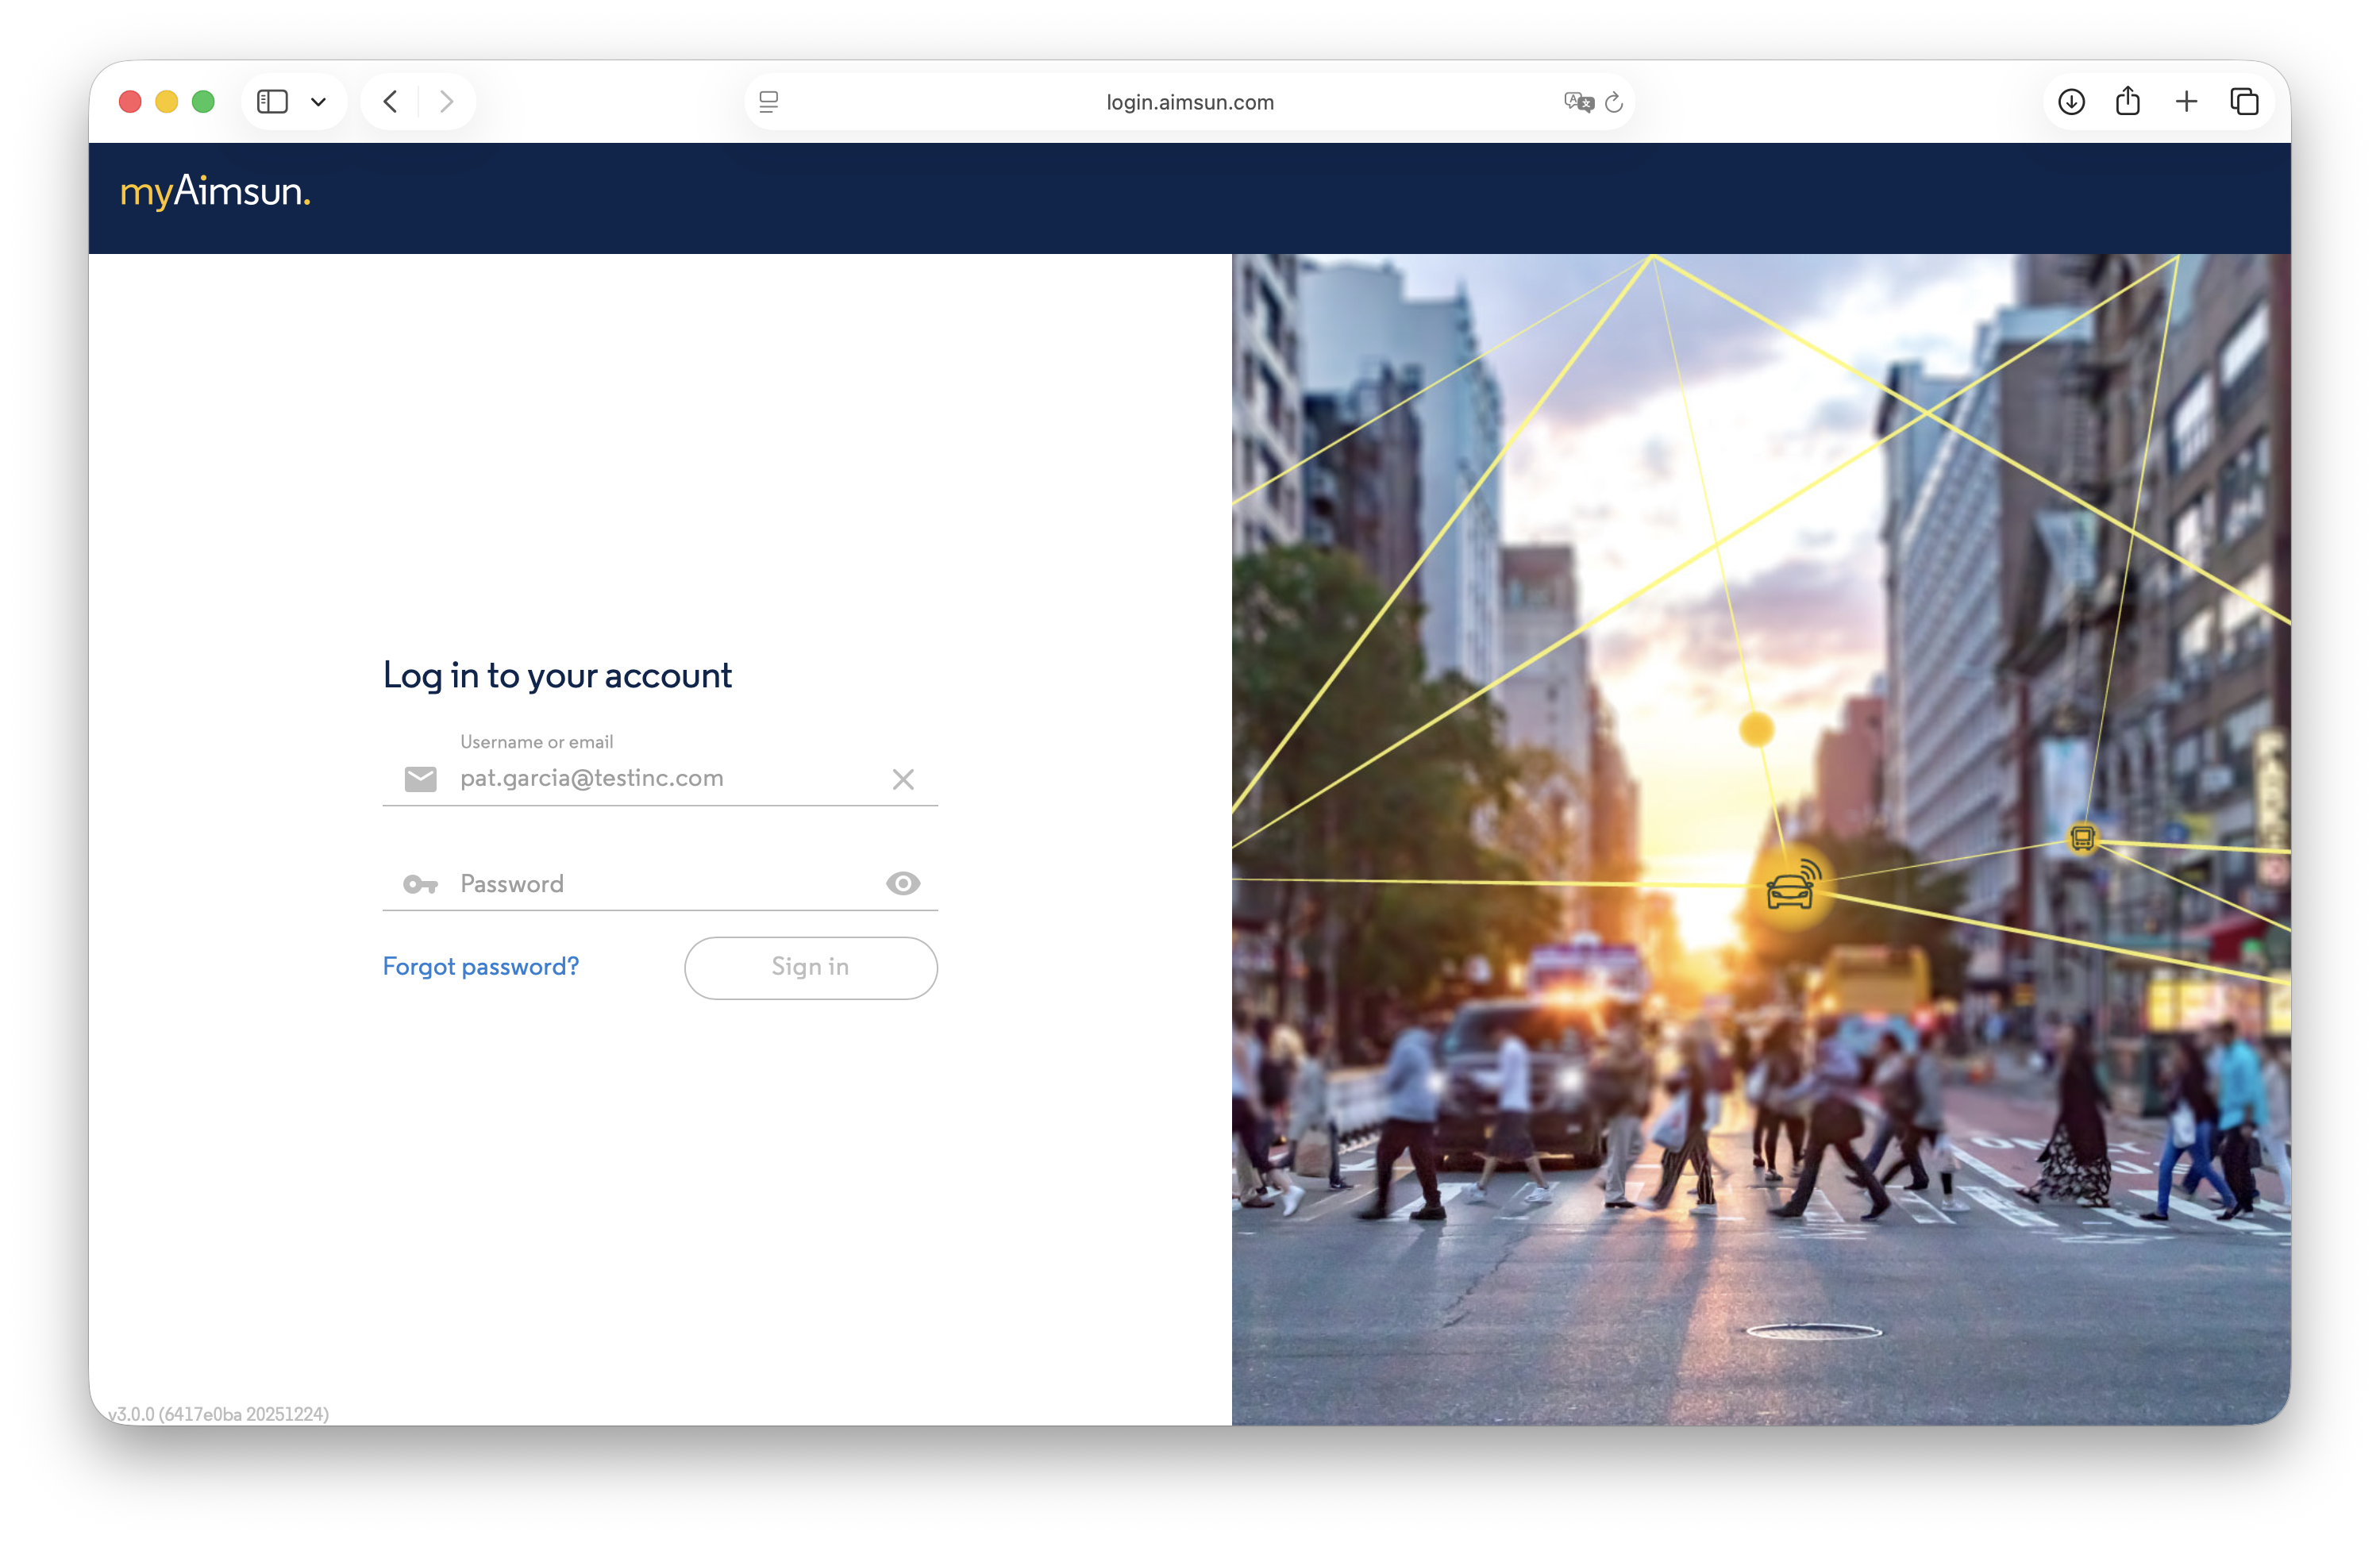Screen dimensions: 2380x1543
Task: Select the myAimsun logo
Action: click(x=215, y=192)
